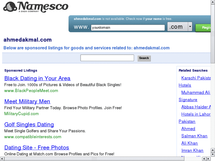Screen dimensions: 215x161
Task: Click the green Register button
Action: 203,28
